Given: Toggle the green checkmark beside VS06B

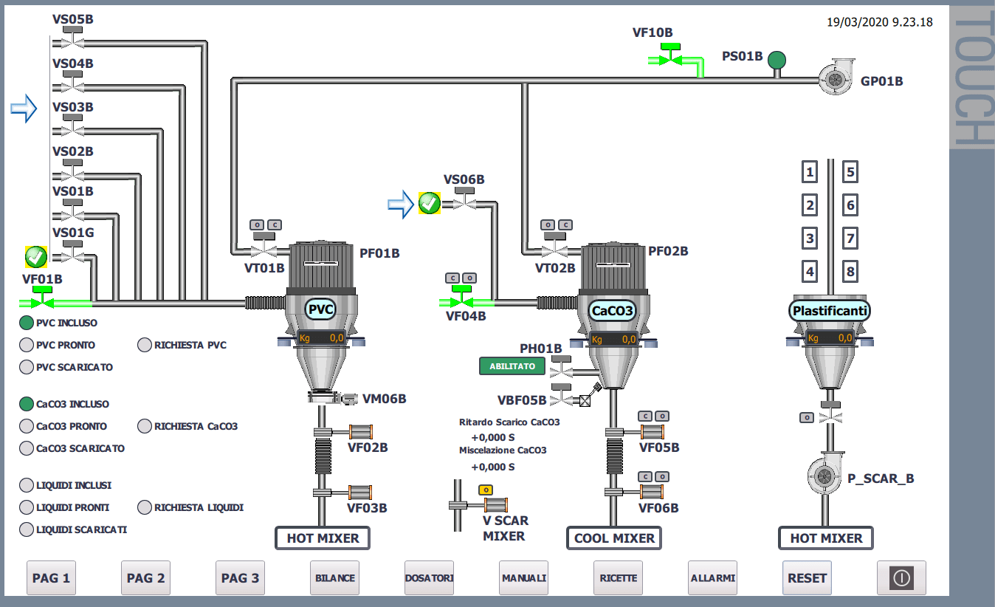Looking at the screenshot, I should pos(429,202).
